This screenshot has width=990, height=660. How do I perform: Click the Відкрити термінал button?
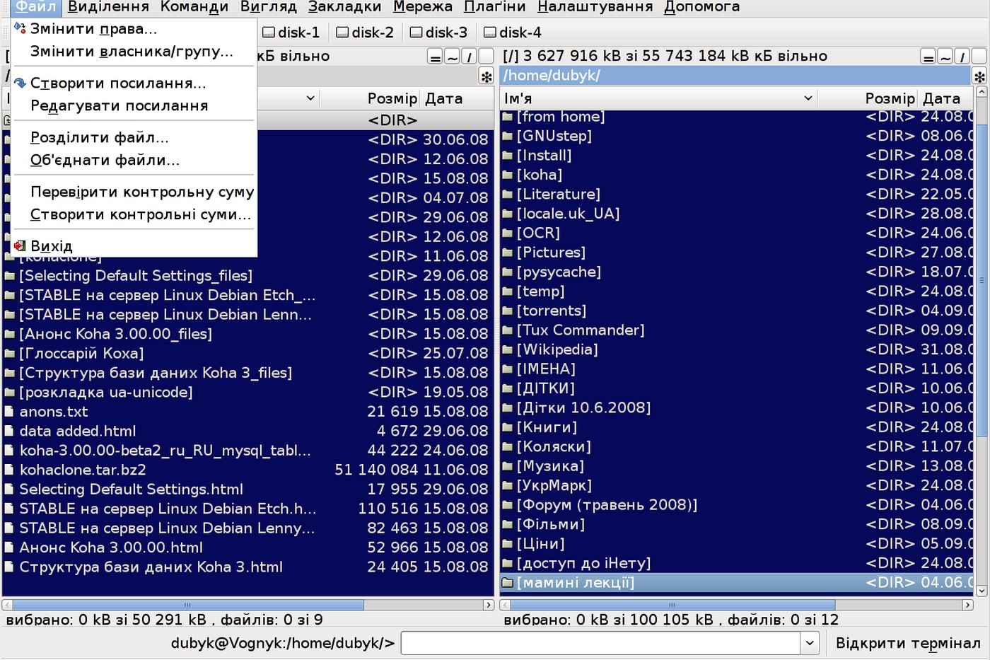pyautogui.click(x=908, y=643)
